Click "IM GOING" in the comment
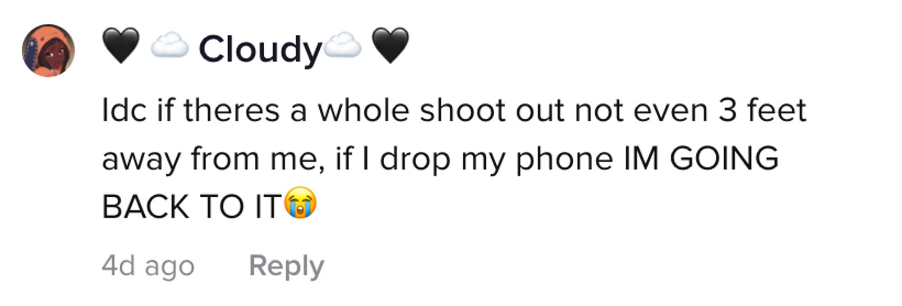902x306 pixels. (x=701, y=159)
